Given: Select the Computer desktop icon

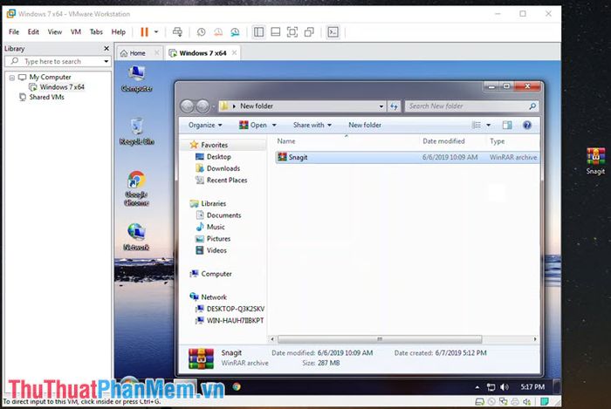Looking at the screenshot, I should pyautogui.click(x=137, y=79).
